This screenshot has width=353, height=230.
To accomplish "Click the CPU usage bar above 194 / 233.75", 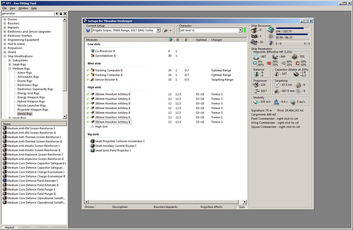I will [293, 28].
